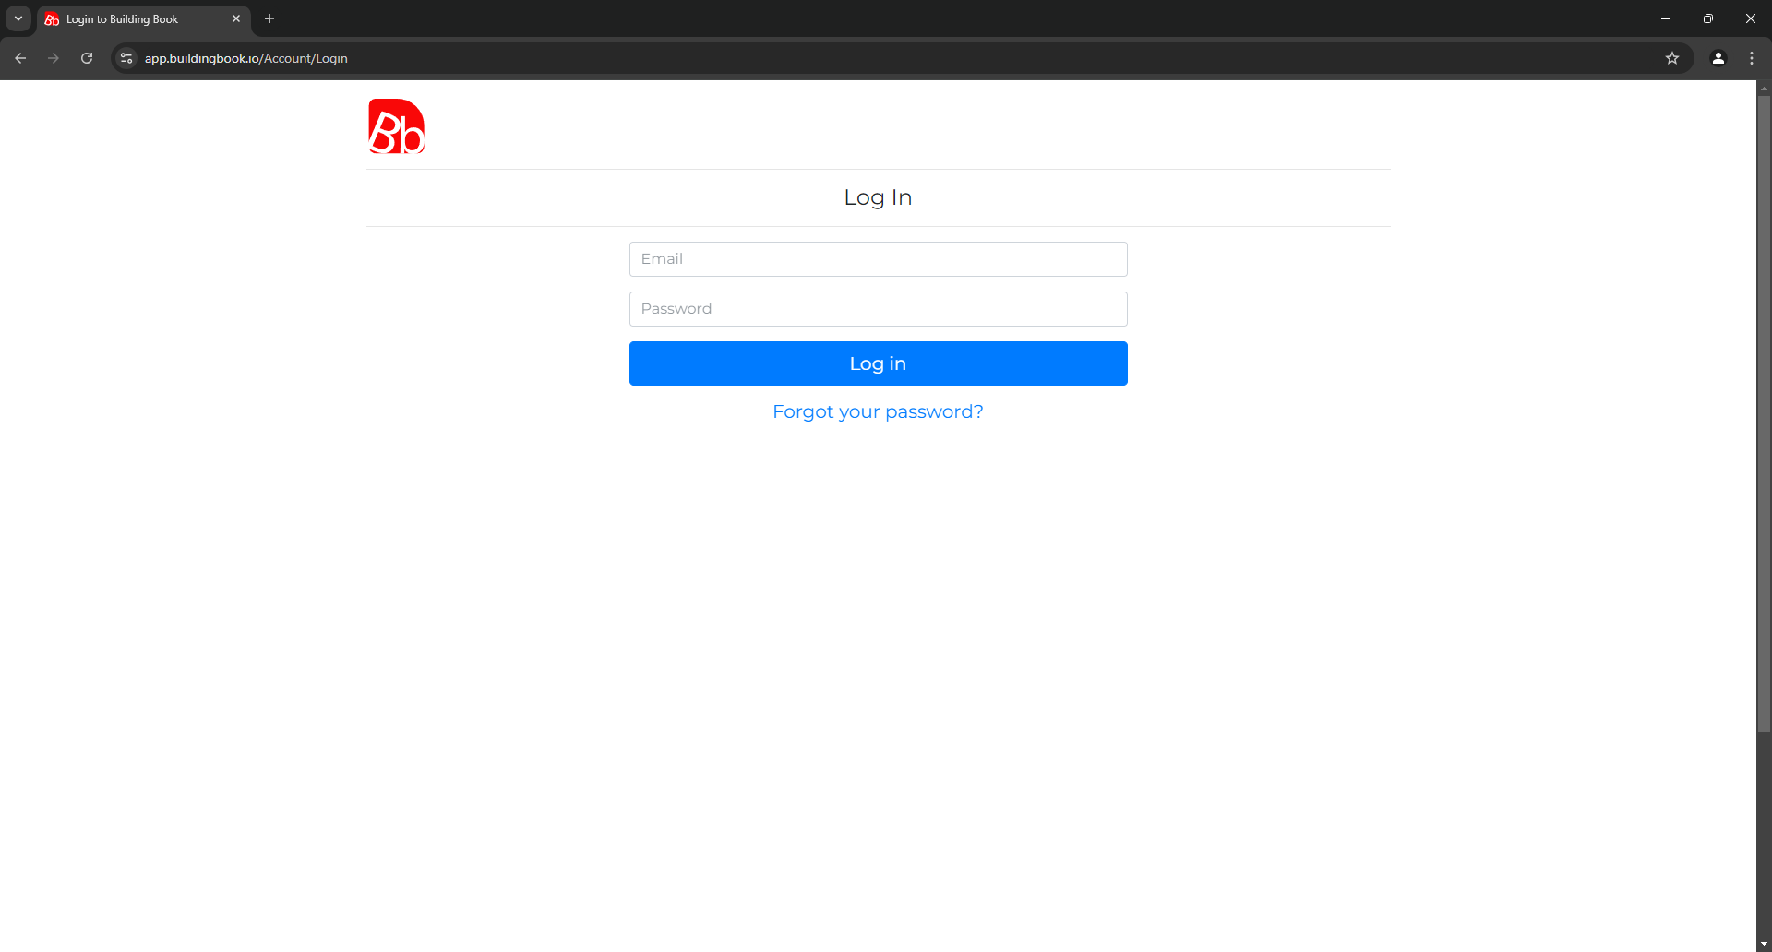Open the Forgot your password link
1772x952 pixels.
coord(878,411)
